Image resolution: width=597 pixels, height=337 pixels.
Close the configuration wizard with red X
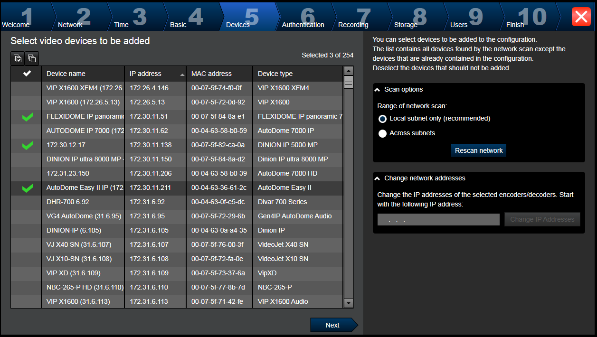coord(581,17)
